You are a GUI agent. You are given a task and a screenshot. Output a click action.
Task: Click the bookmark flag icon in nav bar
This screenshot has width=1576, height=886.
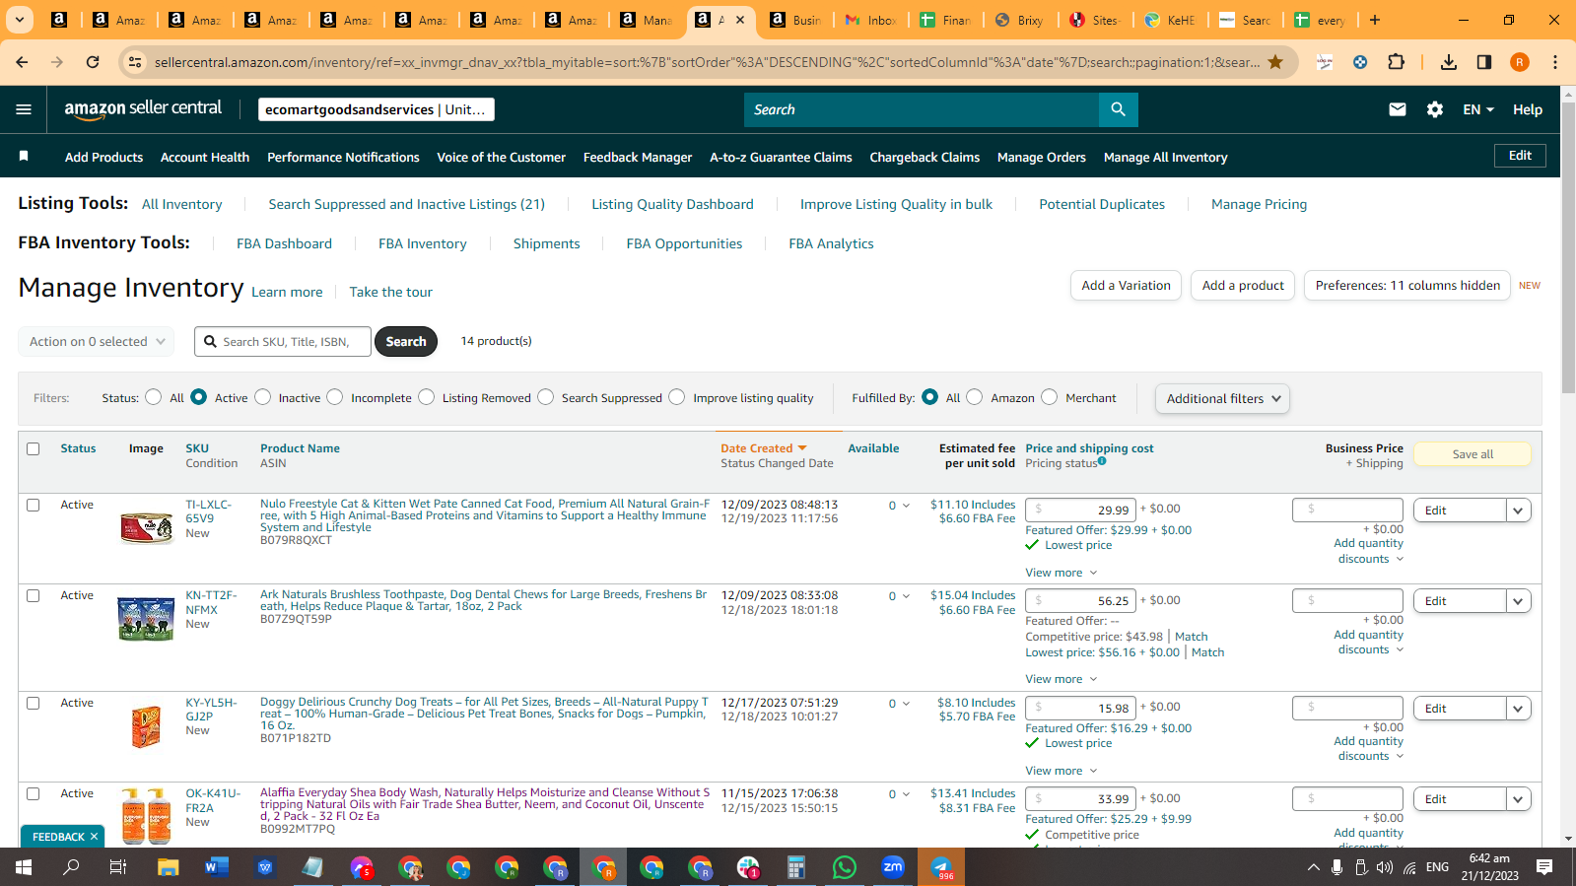click(x=24, y=156)
